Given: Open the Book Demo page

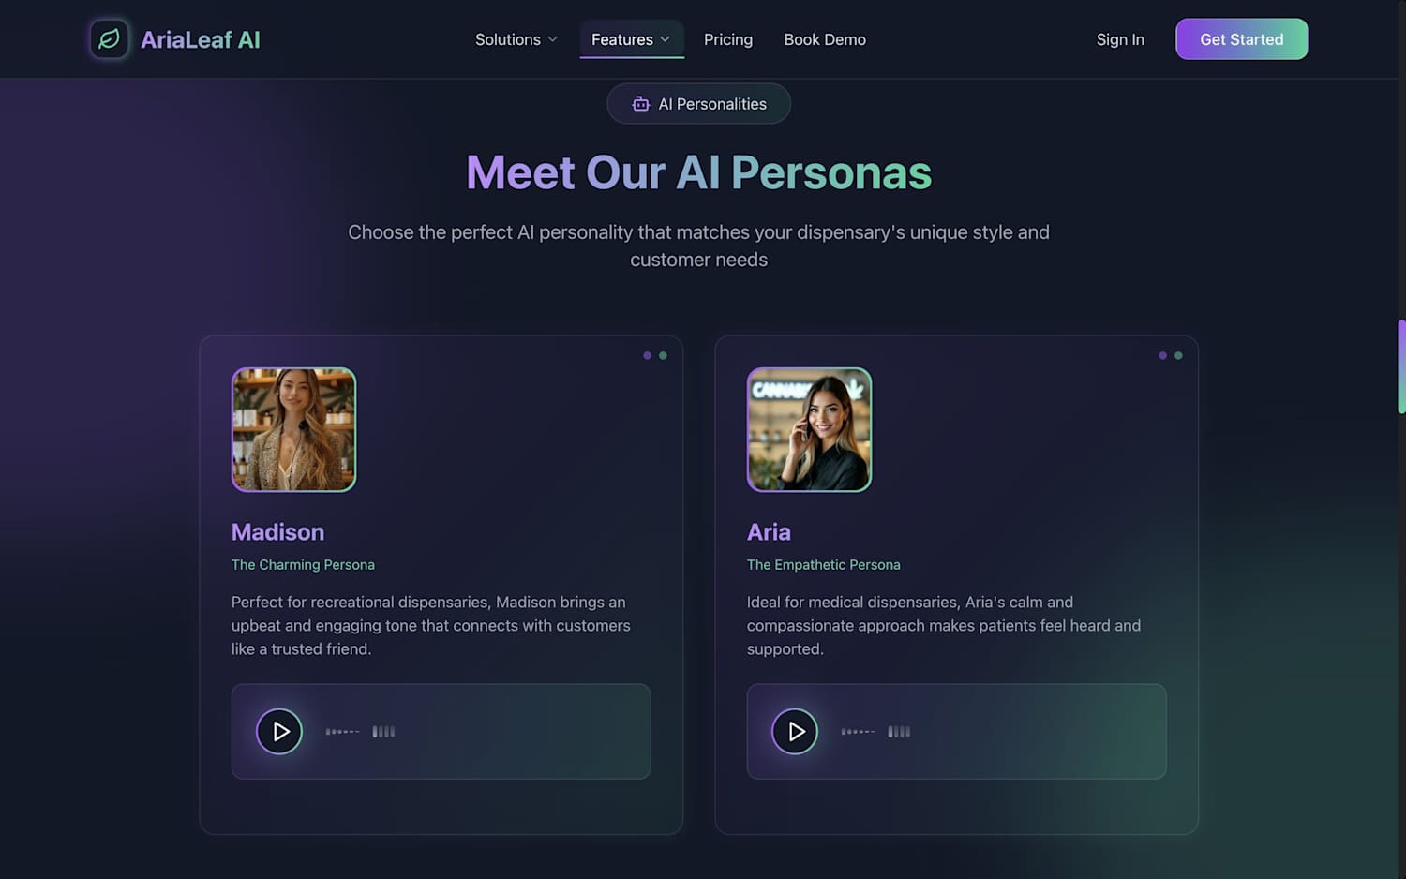Looking at the screenshot, I should coord(825,39).
